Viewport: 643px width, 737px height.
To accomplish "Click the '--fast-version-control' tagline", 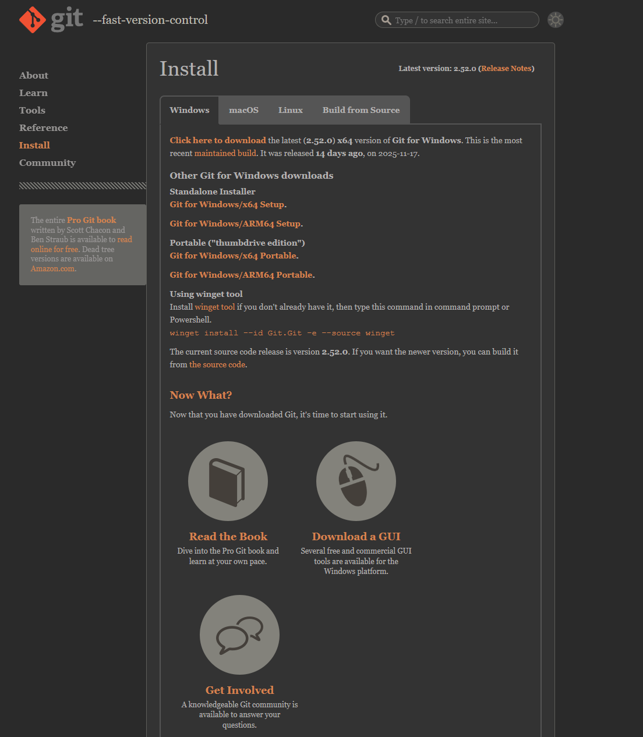I will tap(150, 20).
